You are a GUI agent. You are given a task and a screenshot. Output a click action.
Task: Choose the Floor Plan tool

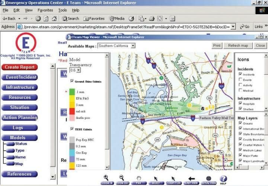[x=173, y=179]
